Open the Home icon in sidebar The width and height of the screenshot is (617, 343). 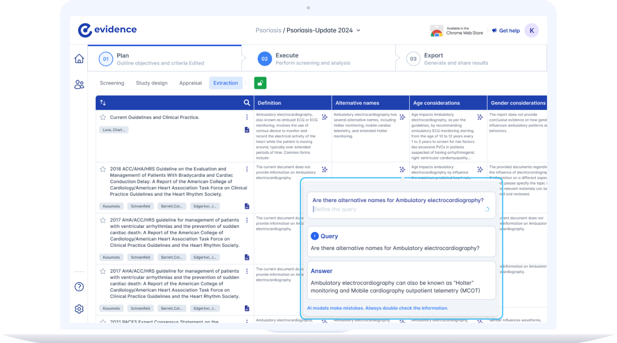point(79,59)
